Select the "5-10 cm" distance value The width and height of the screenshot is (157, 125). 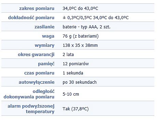[x=71, y=94]
